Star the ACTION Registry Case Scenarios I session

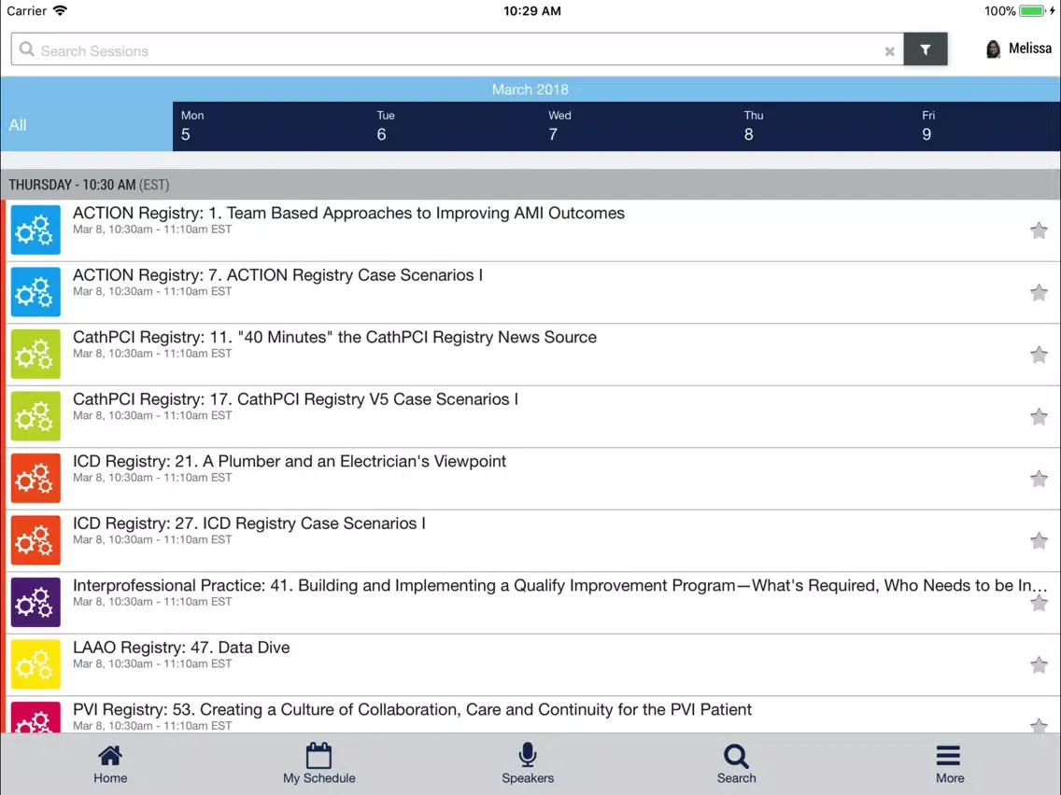click(1039, 293)
